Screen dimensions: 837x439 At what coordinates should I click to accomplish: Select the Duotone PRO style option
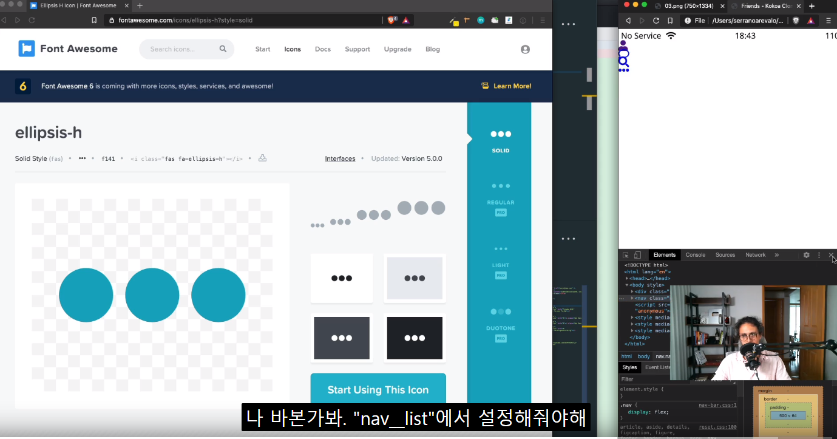tap(501, 325)
